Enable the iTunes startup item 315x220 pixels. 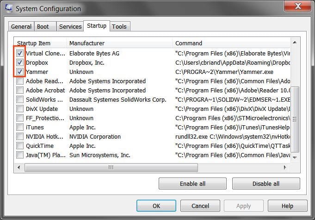20,127
